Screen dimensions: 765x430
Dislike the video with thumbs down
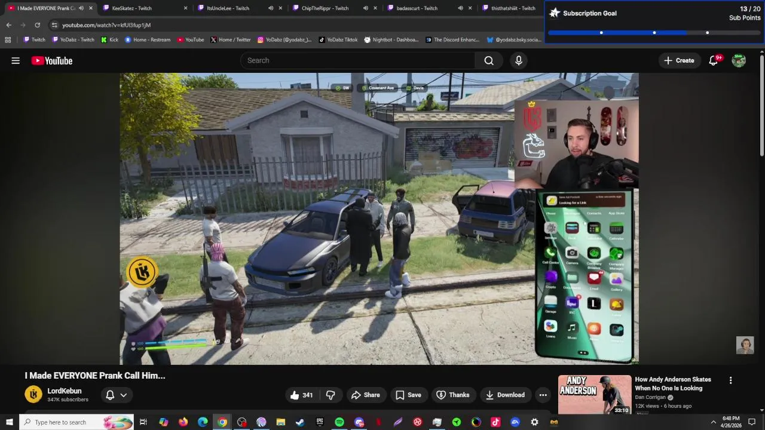[331, 395]
